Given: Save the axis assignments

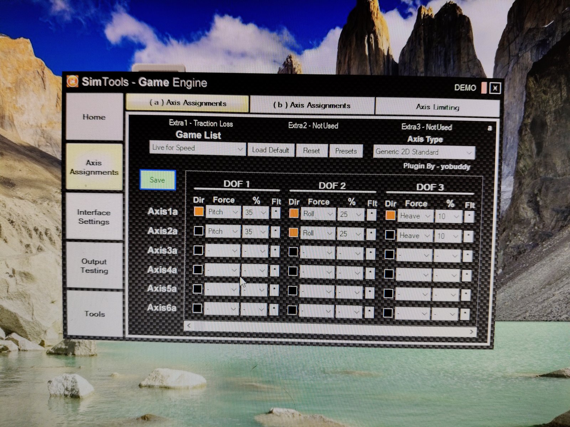Looking at the screenshot, I should pyautogui.click(x=157, y=180).
